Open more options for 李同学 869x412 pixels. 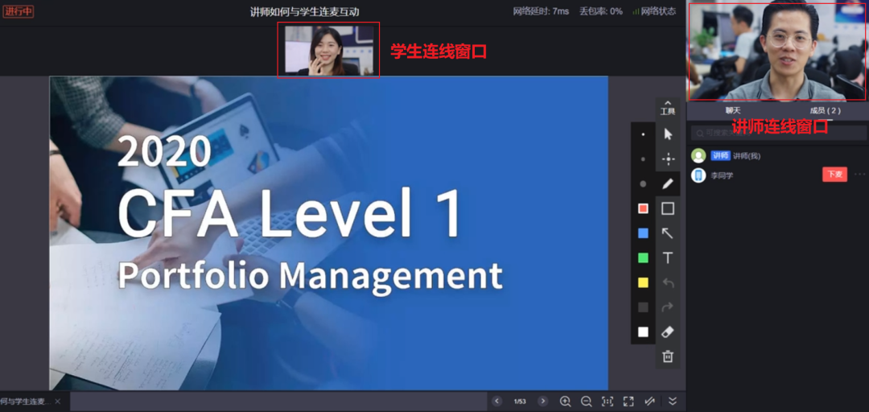pos(859,175)
